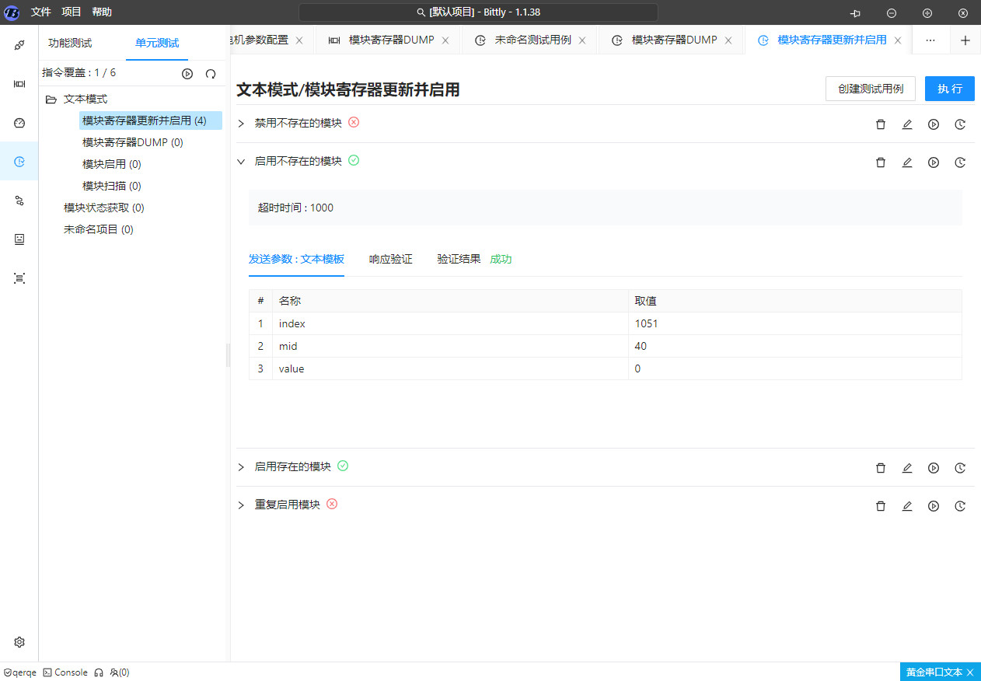Edit the 禁用不存在的模块 case with pencil icon
981x681 pixels.
[907, 124]
